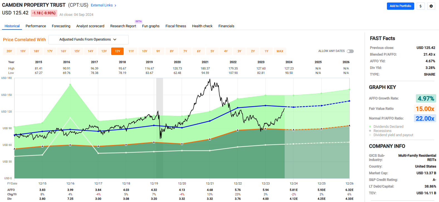
Task: Click the Blended P/AFFO value 21.43 x
Action: coord(429,54)
